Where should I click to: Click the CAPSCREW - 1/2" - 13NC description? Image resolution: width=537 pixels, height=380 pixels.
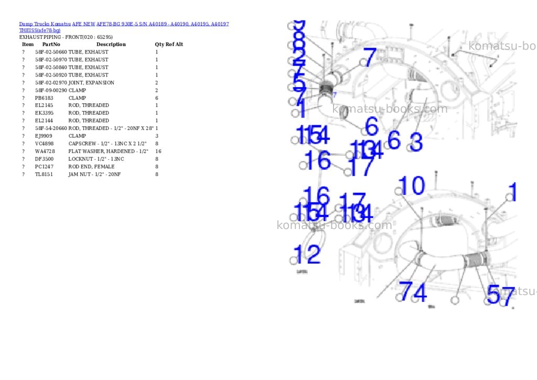coord(107,144)
